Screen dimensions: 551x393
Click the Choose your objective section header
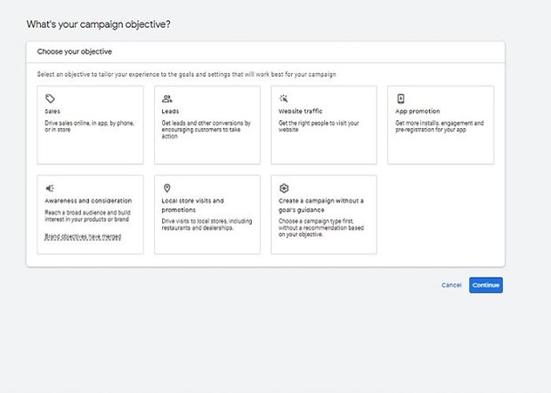[74, 51]
